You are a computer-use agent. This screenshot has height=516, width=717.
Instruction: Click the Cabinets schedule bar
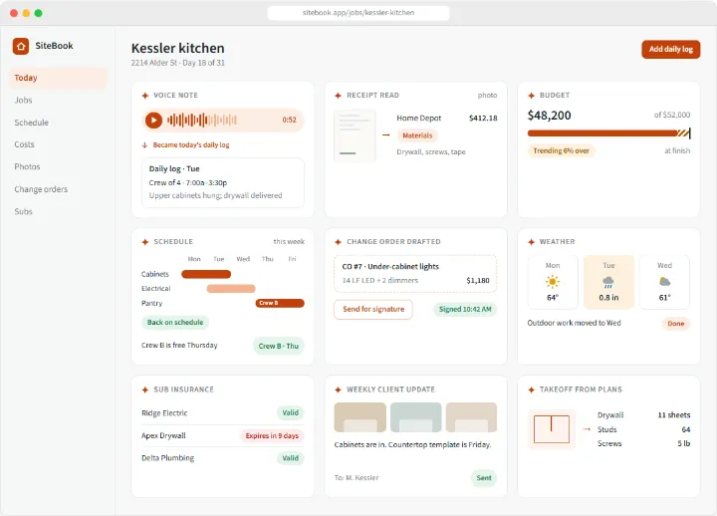coord(206,274)
